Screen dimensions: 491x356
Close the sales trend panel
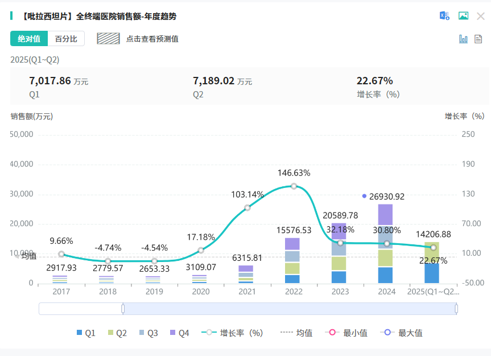[x=481, y=16]
